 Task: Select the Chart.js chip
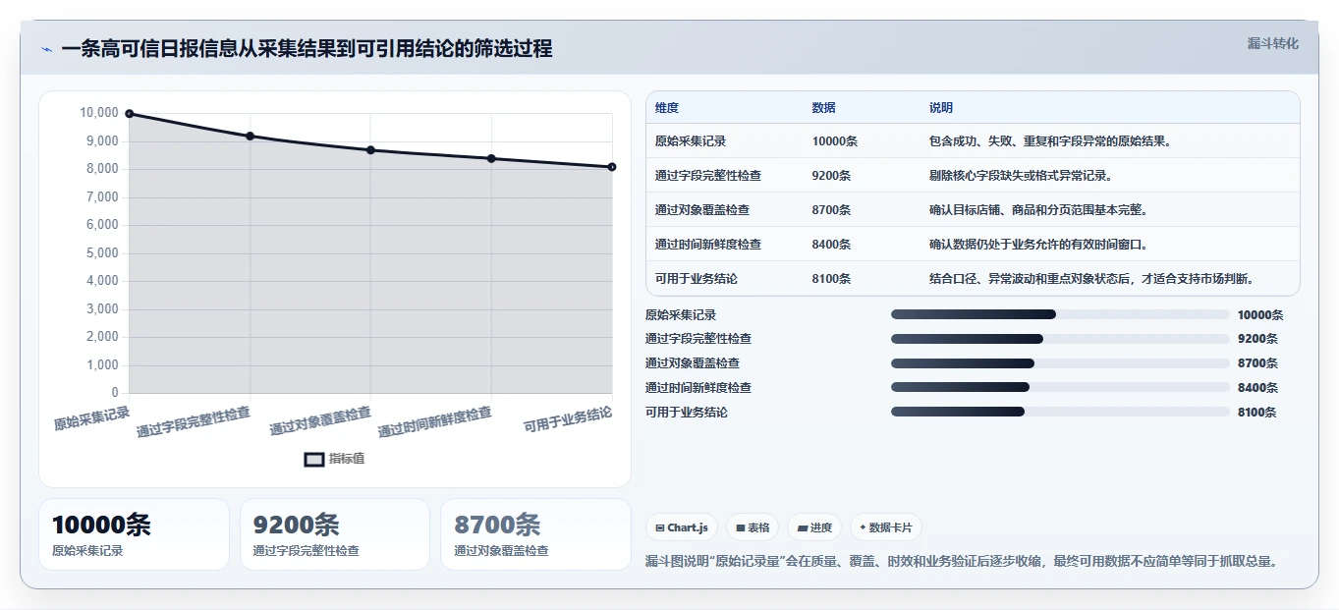682,527
